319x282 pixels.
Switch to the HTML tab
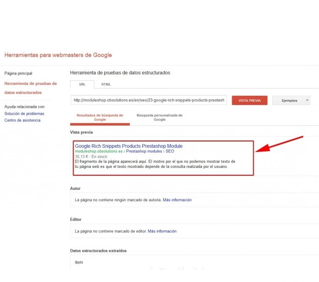click(x=106, y=84)
